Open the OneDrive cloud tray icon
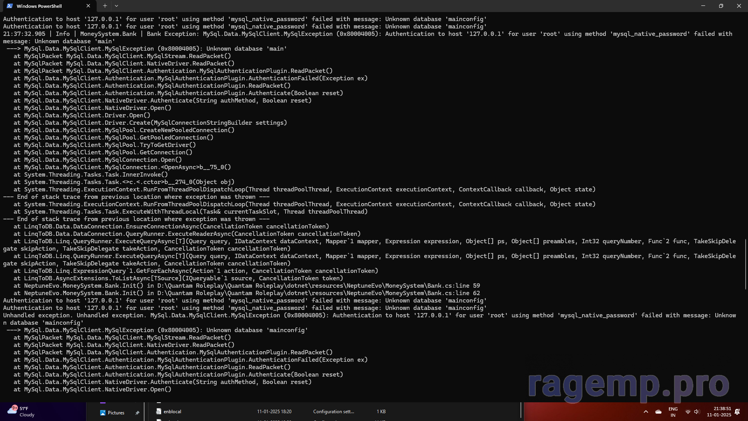 click(658, 412)
